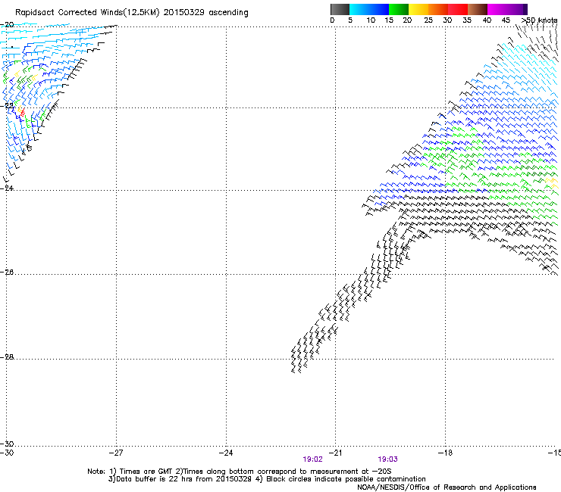561x492 pixels.
Task: Click the legend label '25' knots
Action: [x=428, y=20]
